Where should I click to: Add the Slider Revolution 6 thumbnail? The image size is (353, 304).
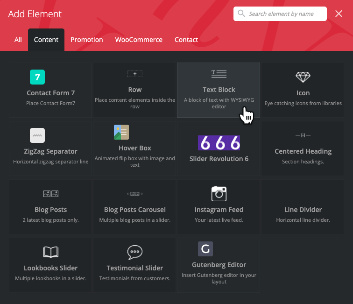[219, 142]
